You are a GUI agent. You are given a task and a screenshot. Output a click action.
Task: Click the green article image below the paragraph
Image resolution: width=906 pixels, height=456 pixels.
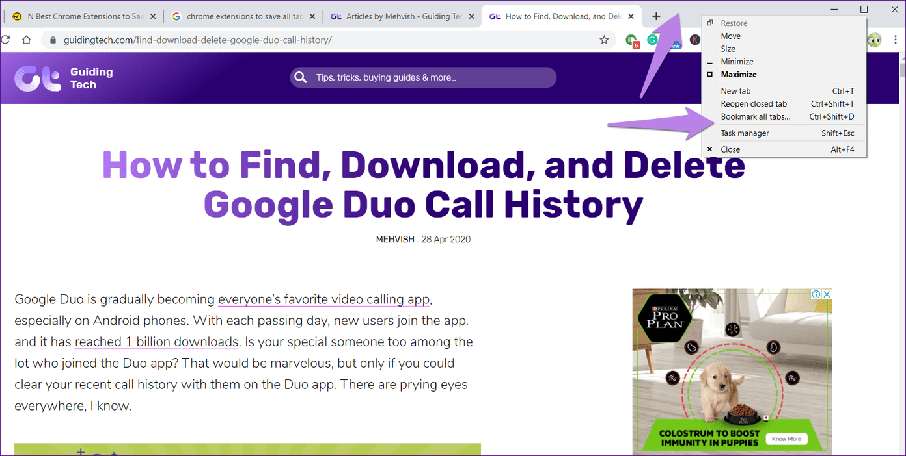(247, 450)
